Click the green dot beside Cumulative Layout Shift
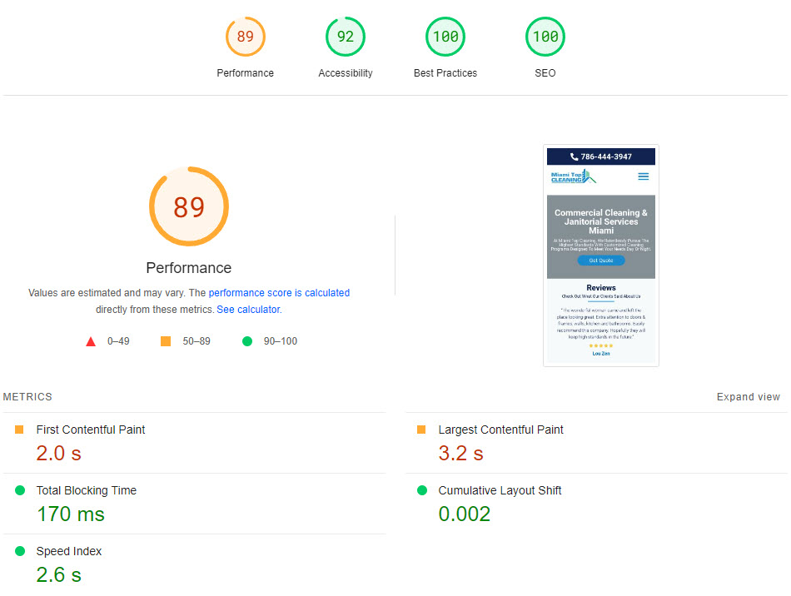Viewport: 791px width, 596px height. click(422, 490)
